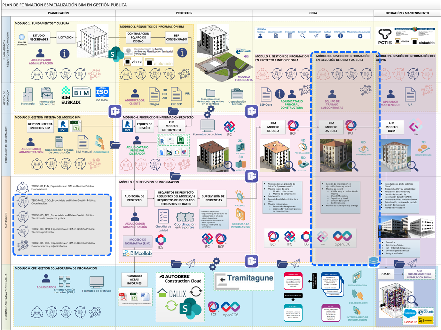This screenshot has width=441, height=330.
Task: Click the Estrategia floor plan icon
Action: click(x=28, y=95)
